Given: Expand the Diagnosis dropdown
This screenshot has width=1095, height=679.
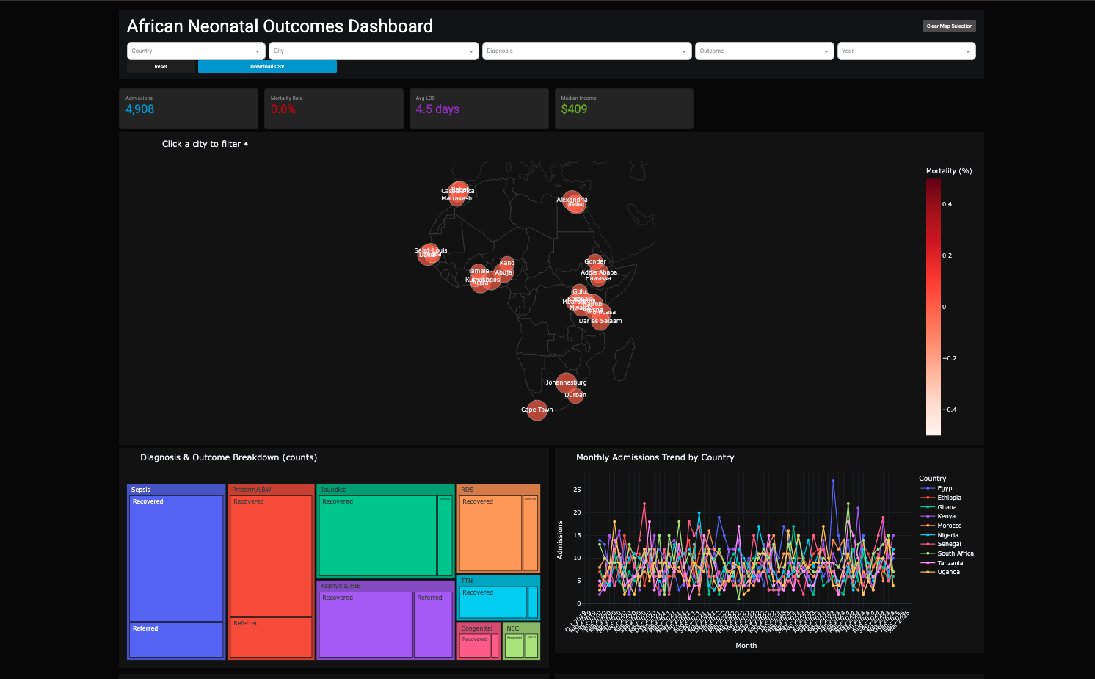Looking at the screenshot, I should point(586,51).
